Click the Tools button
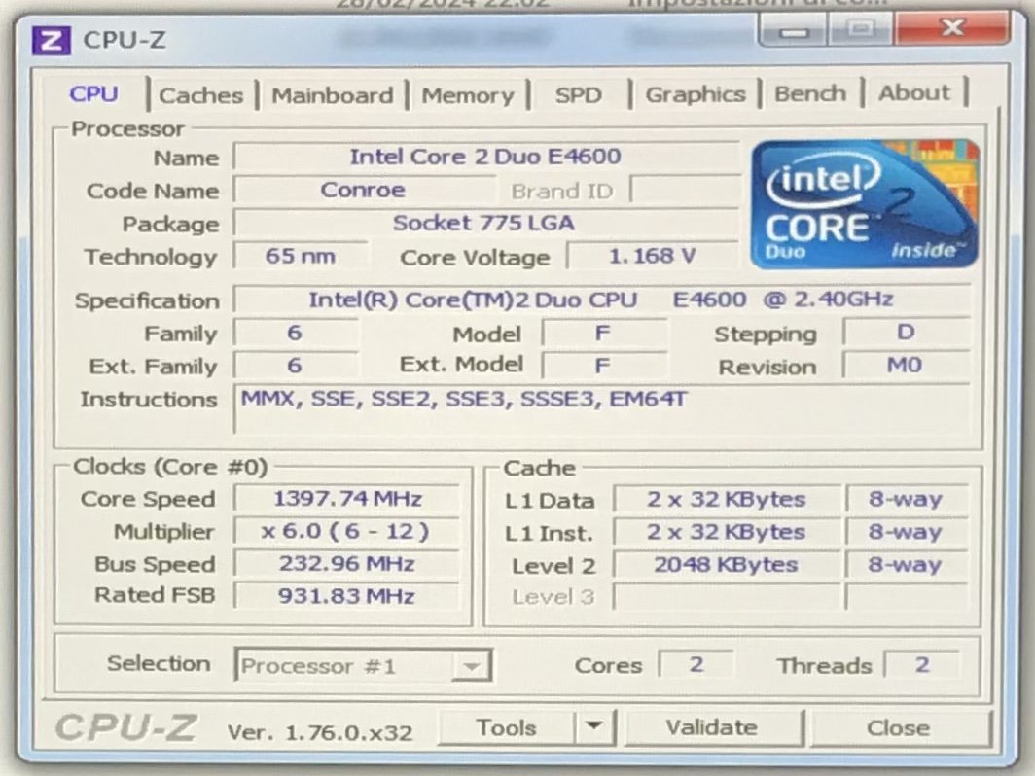1035x776 pixels. pos(506,727)
